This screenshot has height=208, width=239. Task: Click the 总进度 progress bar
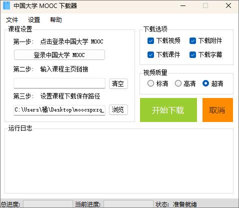[x=48, y=204]
